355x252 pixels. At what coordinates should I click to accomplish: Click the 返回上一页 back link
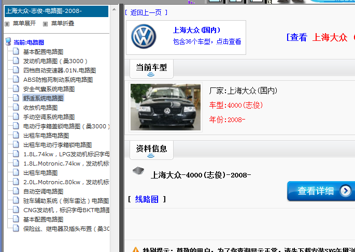[x=146, y=12]
